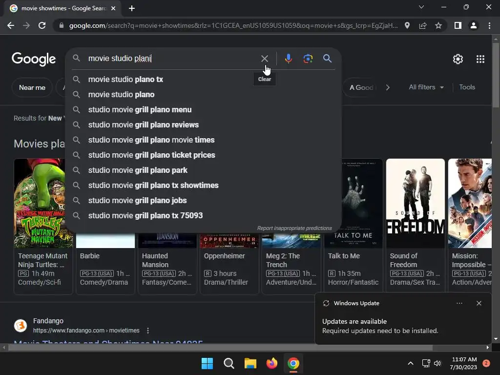This screenshot has width=500, height=375.
Task: Choose 'studio movie grill plano reviews' suggestion
Action: [204, 125]
